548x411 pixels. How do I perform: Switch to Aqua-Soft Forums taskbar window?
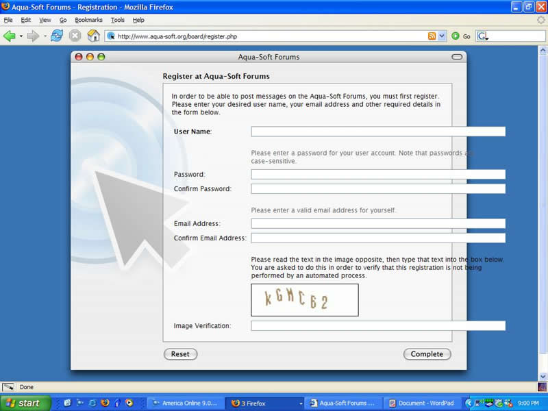click(x=342, y=403)
